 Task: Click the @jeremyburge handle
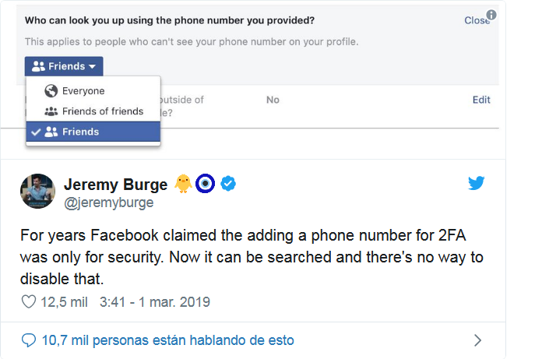pyautogui.click(x=107, y=202)
